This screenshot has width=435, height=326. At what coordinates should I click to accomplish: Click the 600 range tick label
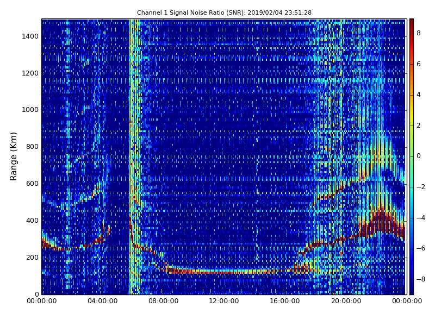(32, 184)
